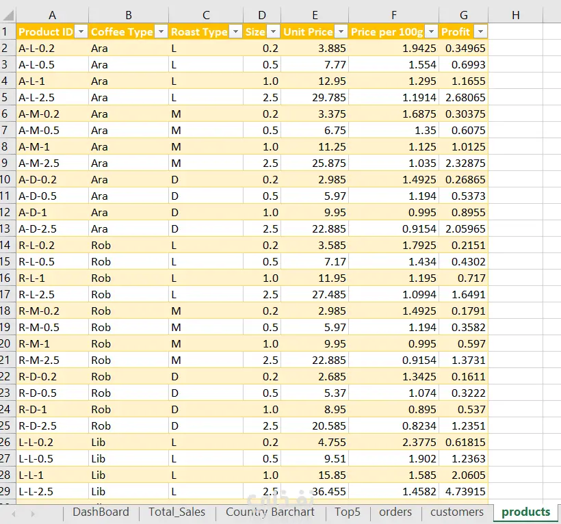This screenshot has height=524, width=561.
Task: Open the Profit column filter dropdown
Action: click(x=480, y=32)
